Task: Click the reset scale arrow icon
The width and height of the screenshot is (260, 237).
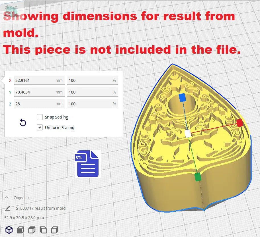Action: pyautogui.click(x=23, y=123)
